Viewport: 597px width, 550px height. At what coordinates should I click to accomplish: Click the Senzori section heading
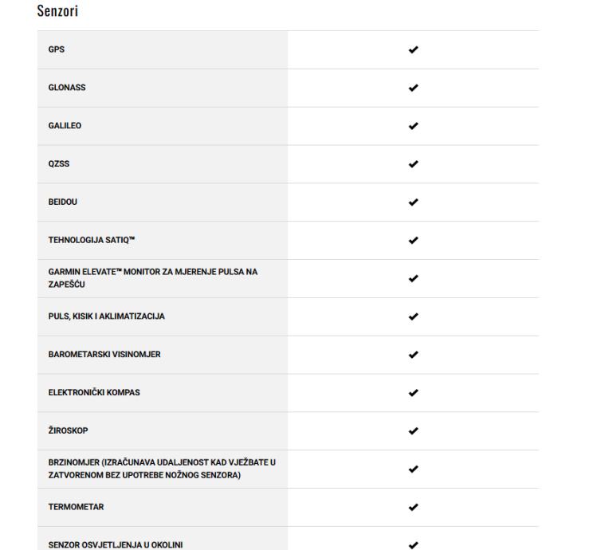57,12
